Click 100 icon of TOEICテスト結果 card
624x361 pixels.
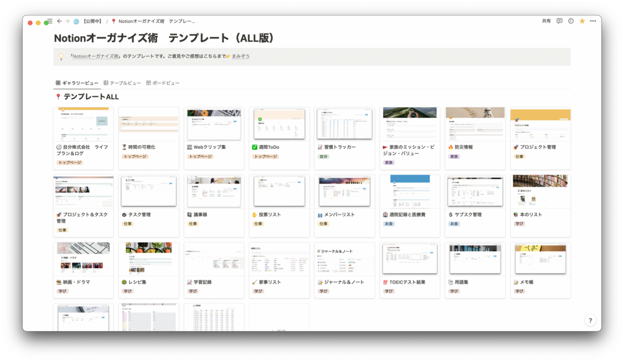coord(385,282)
